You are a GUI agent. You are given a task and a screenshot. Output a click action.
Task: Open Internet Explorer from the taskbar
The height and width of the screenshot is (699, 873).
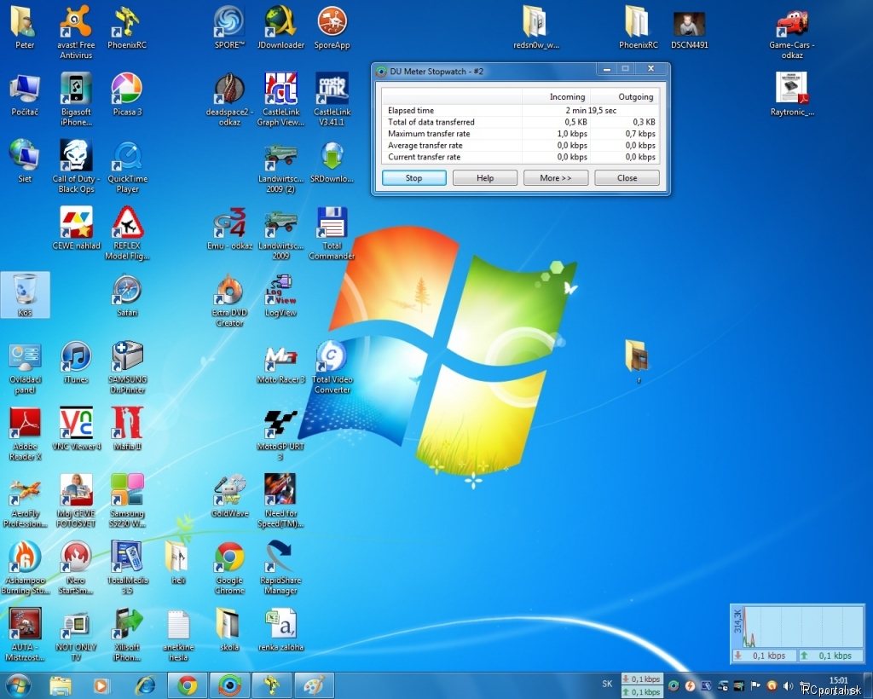point(146,685)
